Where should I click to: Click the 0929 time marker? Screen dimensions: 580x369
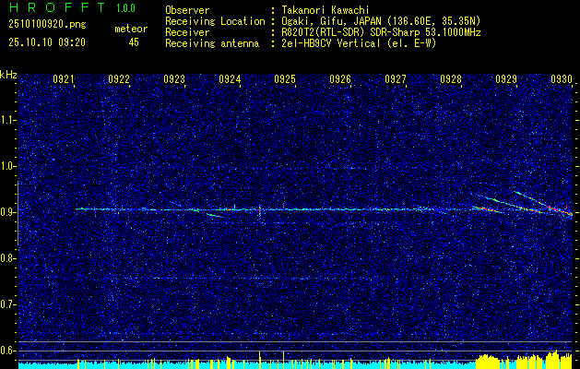[x=506, y=78]
